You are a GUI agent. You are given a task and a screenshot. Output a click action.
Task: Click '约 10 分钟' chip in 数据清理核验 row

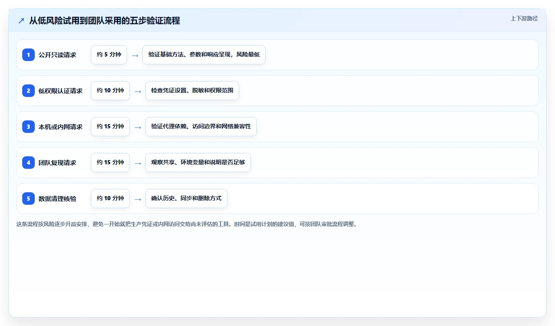[110, 199]
